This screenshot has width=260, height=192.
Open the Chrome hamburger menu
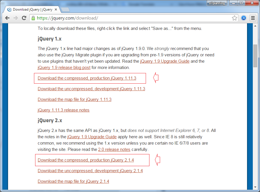(x=253, y=18)
